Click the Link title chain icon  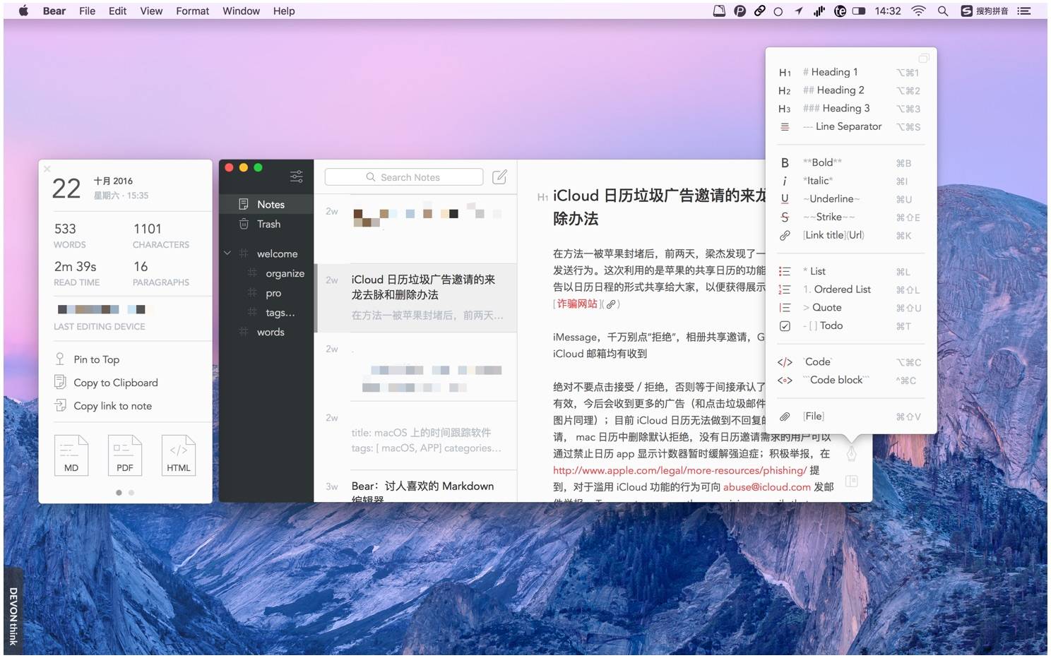pos(785,236)
